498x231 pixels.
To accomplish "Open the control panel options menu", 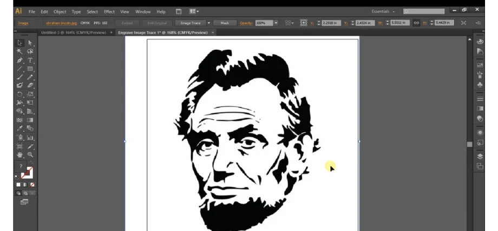I will 478,23.
